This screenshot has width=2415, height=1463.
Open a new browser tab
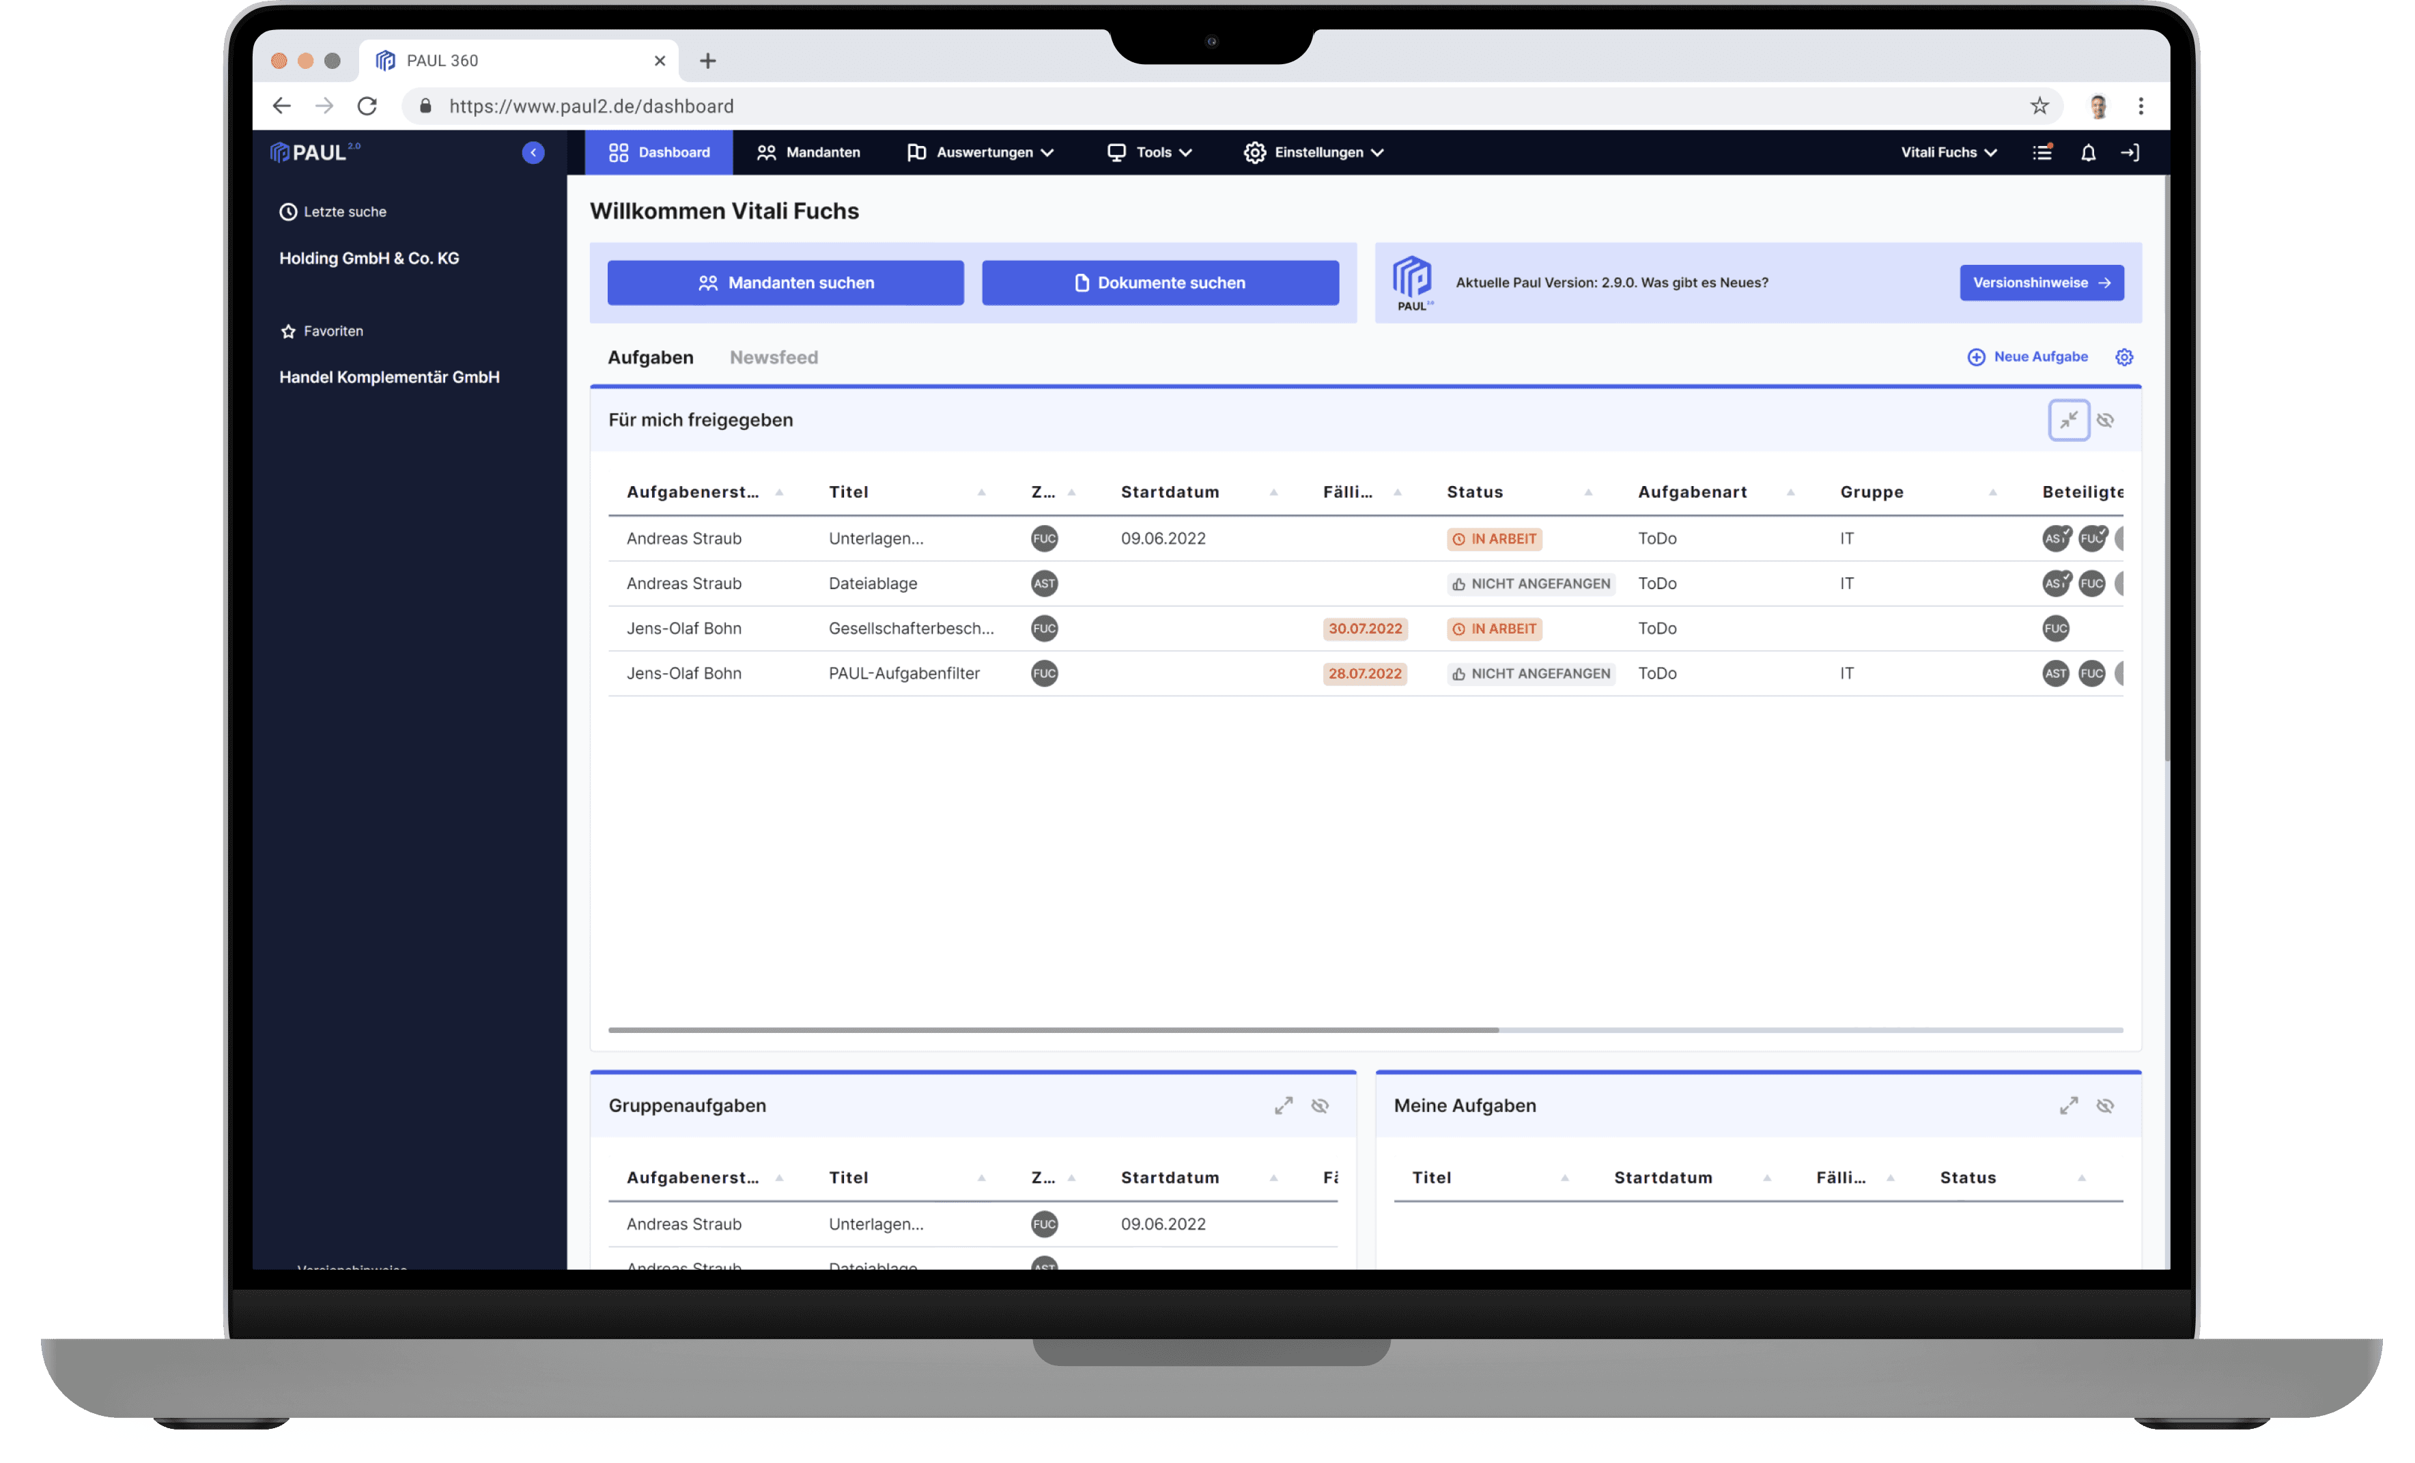click(x=707, y=61)
